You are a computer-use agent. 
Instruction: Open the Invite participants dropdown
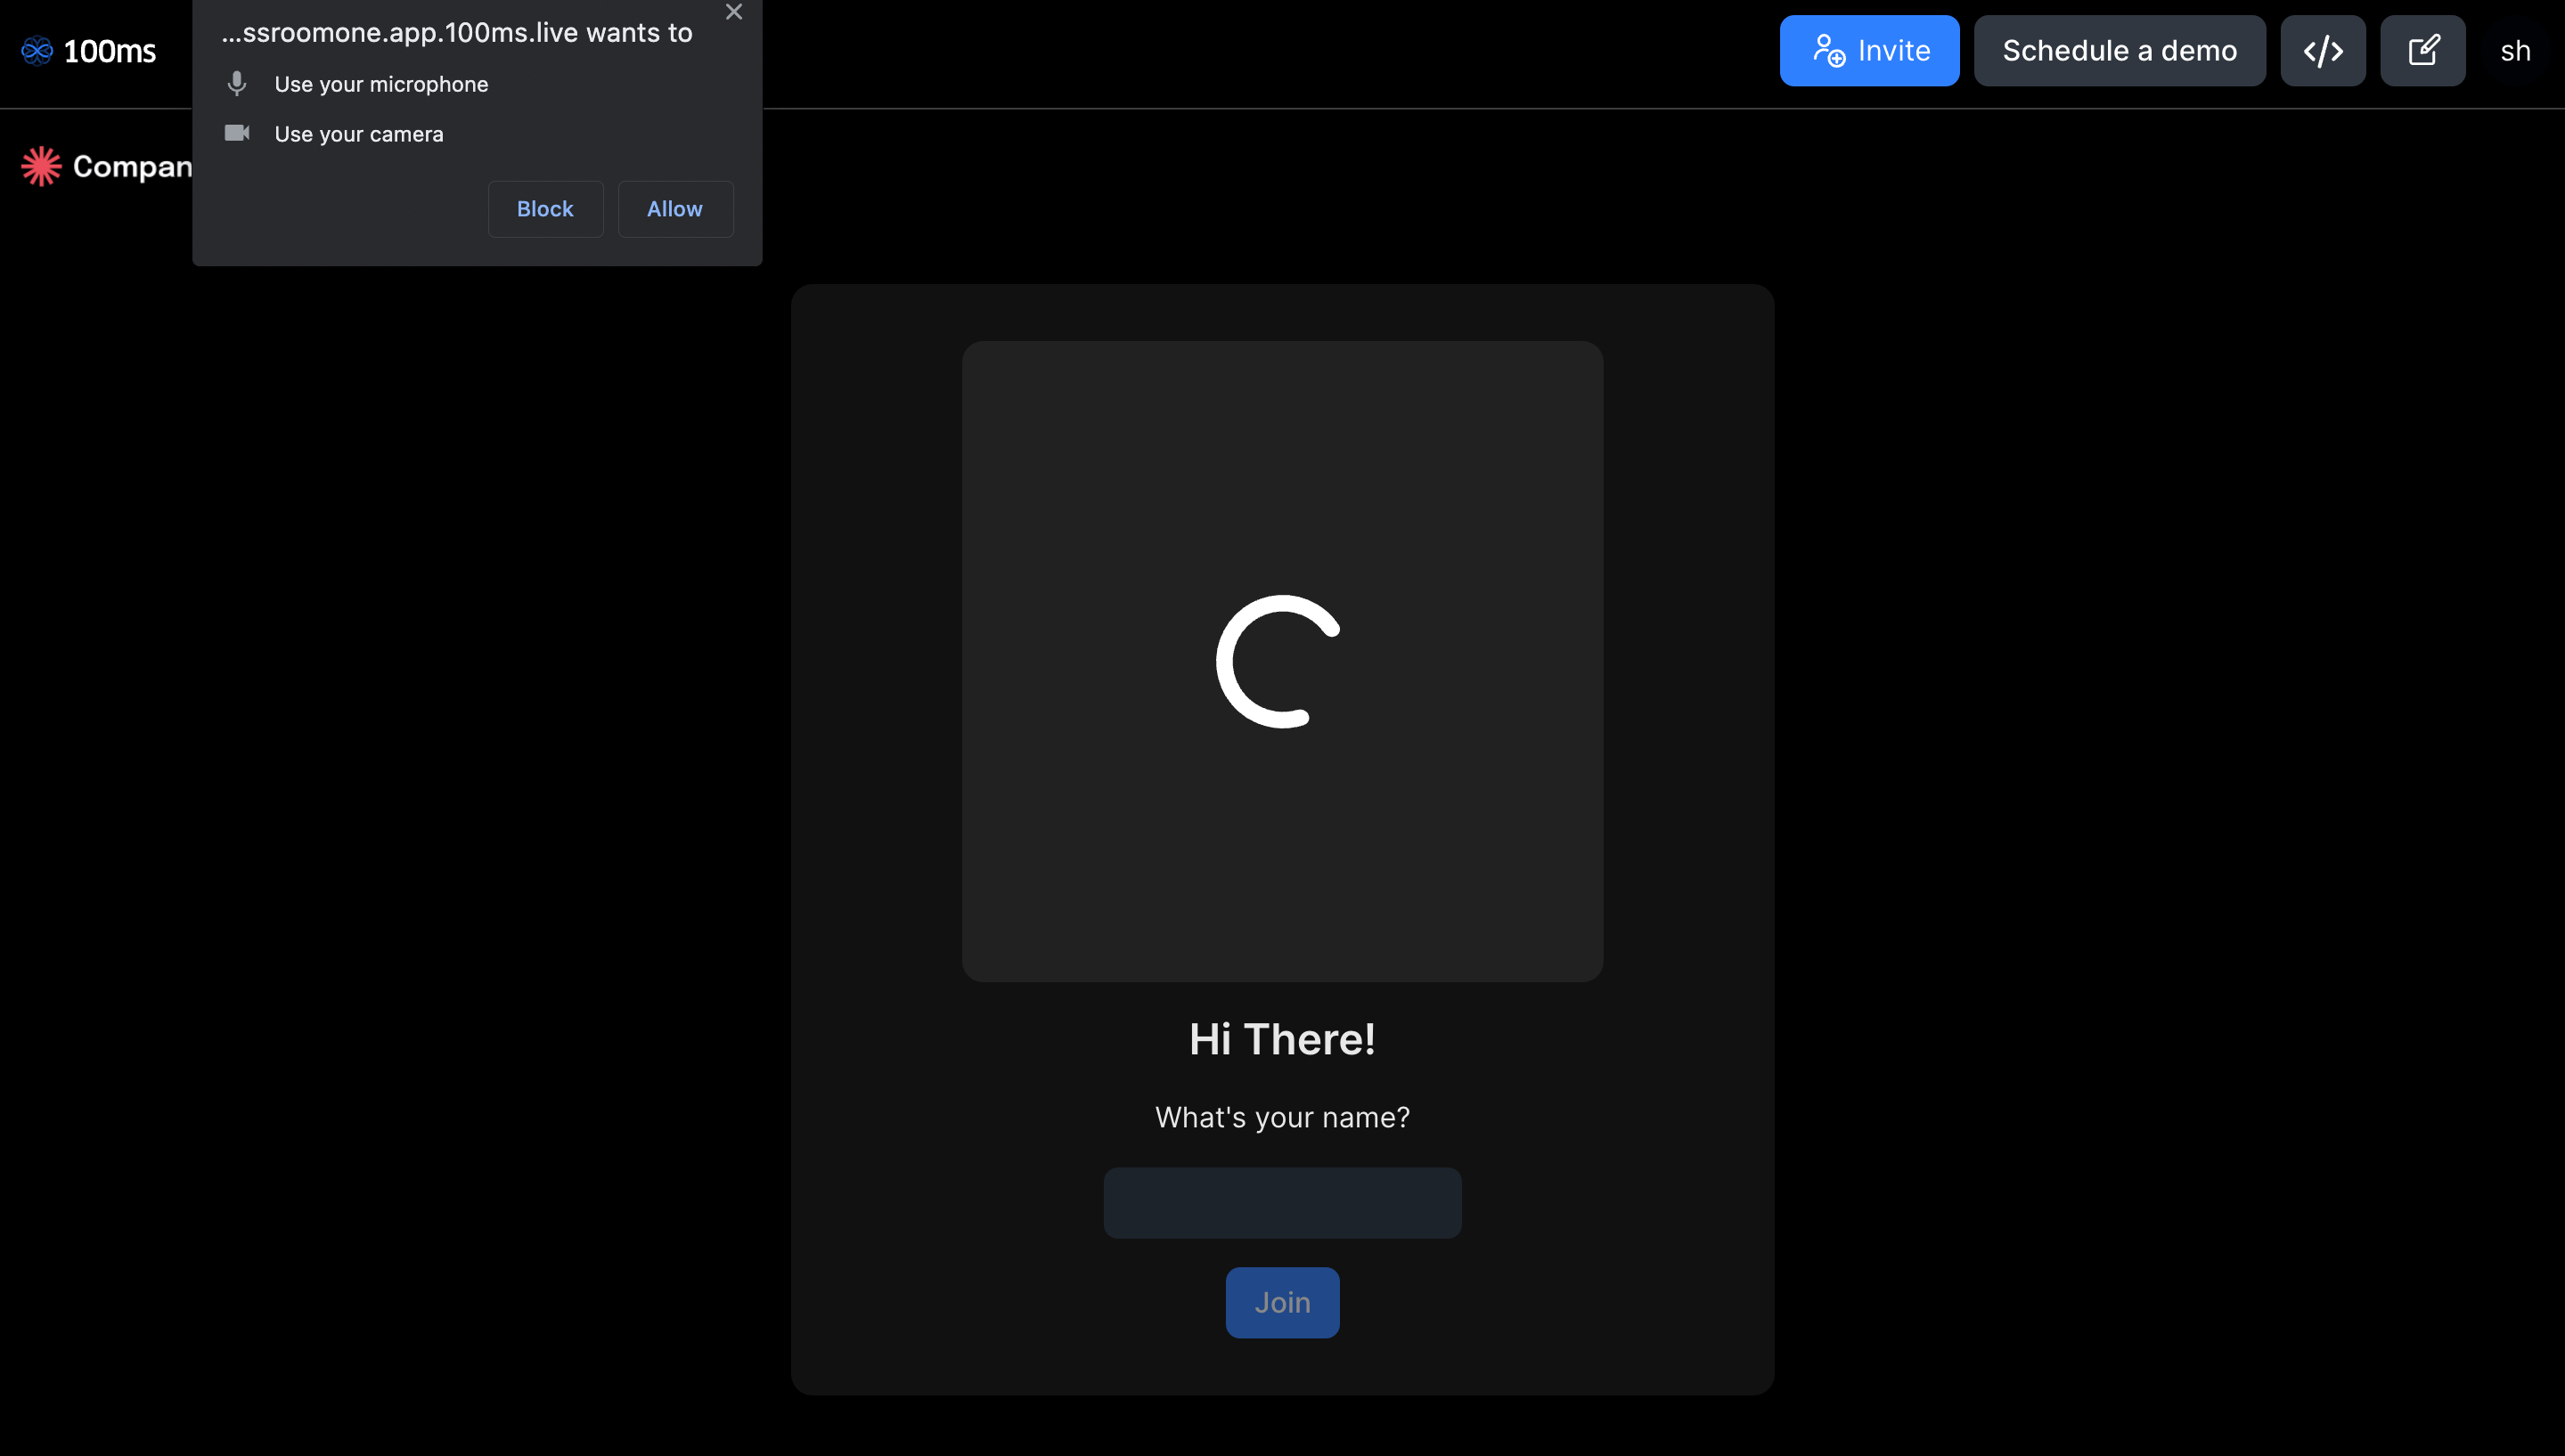(1869, 49)
